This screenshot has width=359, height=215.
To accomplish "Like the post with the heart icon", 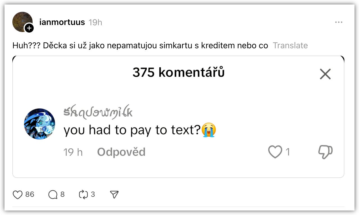I will (17, 195).
